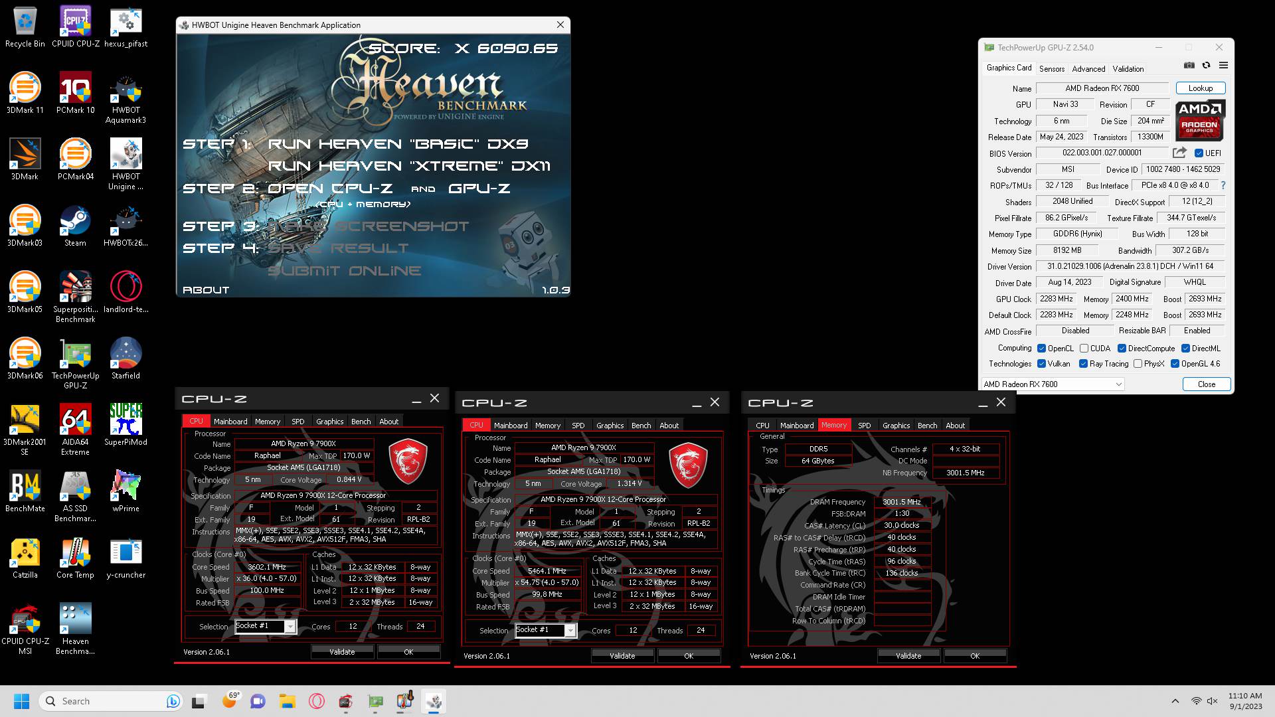This screenshot has width=1275, height=717.
Task: Toggle the OpenCL checkbox
Action: (x=1041, y=349)
